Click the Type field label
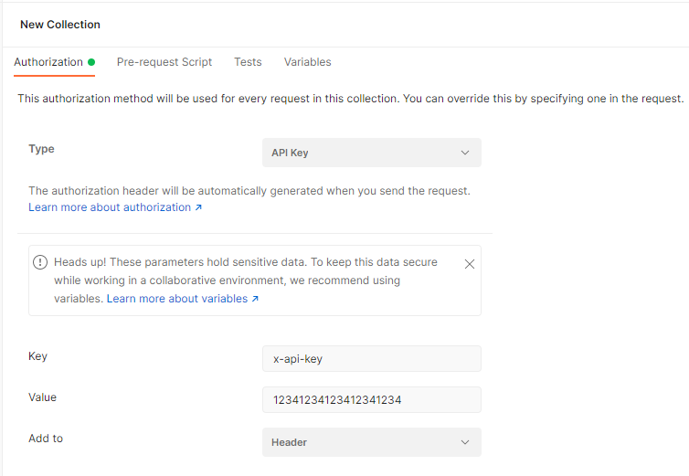 [41, 149]
